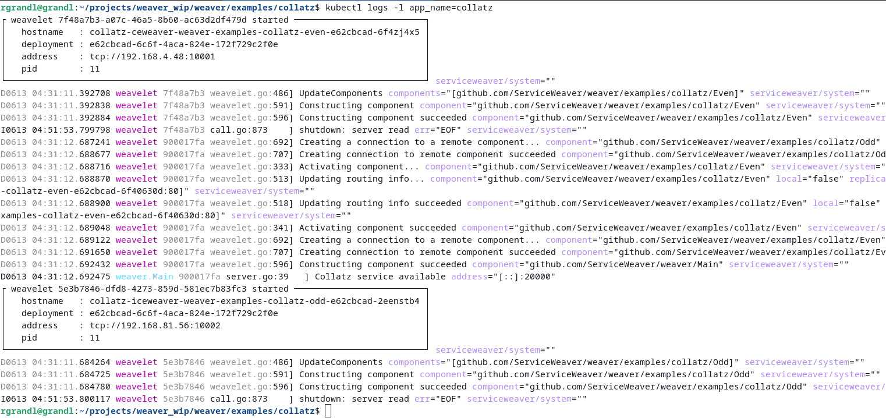Click "pid : 11" in the second weavelet box
This screenshot has width=886, height=418.
tap(61, 338)
